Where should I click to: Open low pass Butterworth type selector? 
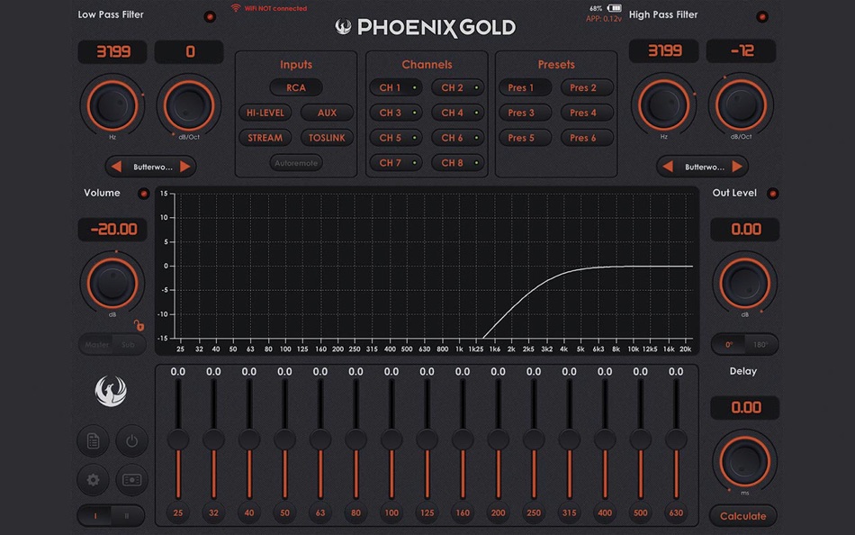coord(152,167)
